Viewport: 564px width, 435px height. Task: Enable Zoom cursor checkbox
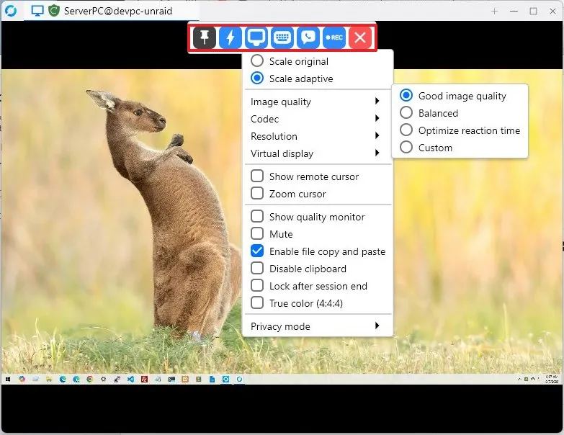pyautogui.click(x=257, y=194)
